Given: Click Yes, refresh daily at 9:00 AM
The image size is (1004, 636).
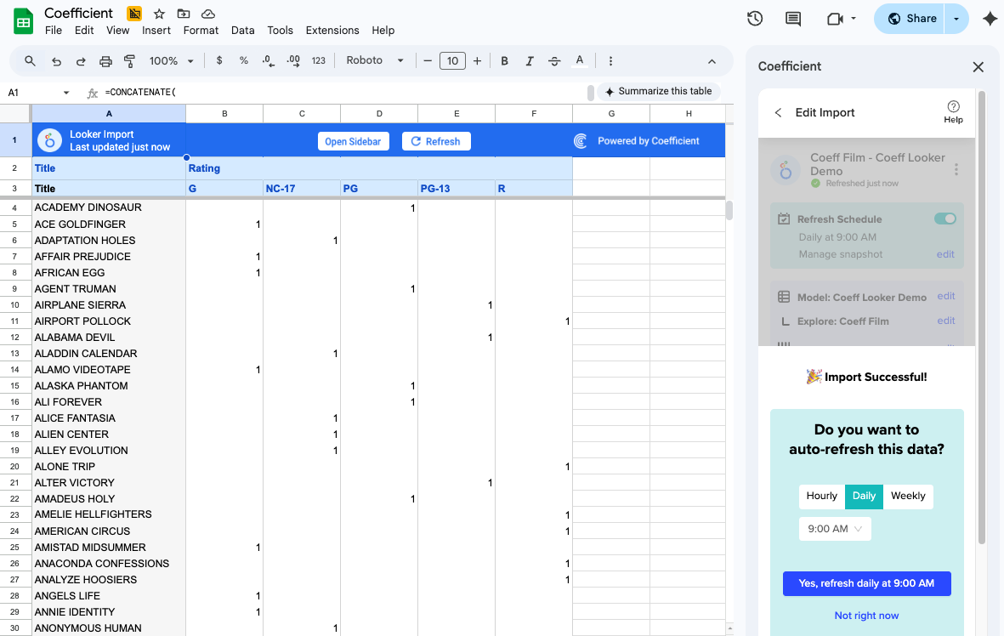Looking at the screenshot, I should (866, 583).
